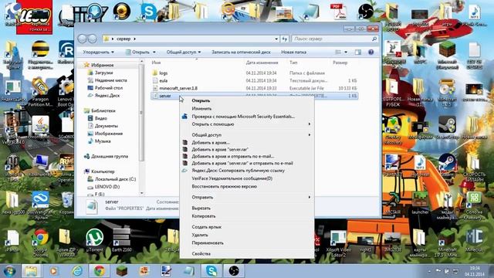Open Windows Start button

(9, 271)
